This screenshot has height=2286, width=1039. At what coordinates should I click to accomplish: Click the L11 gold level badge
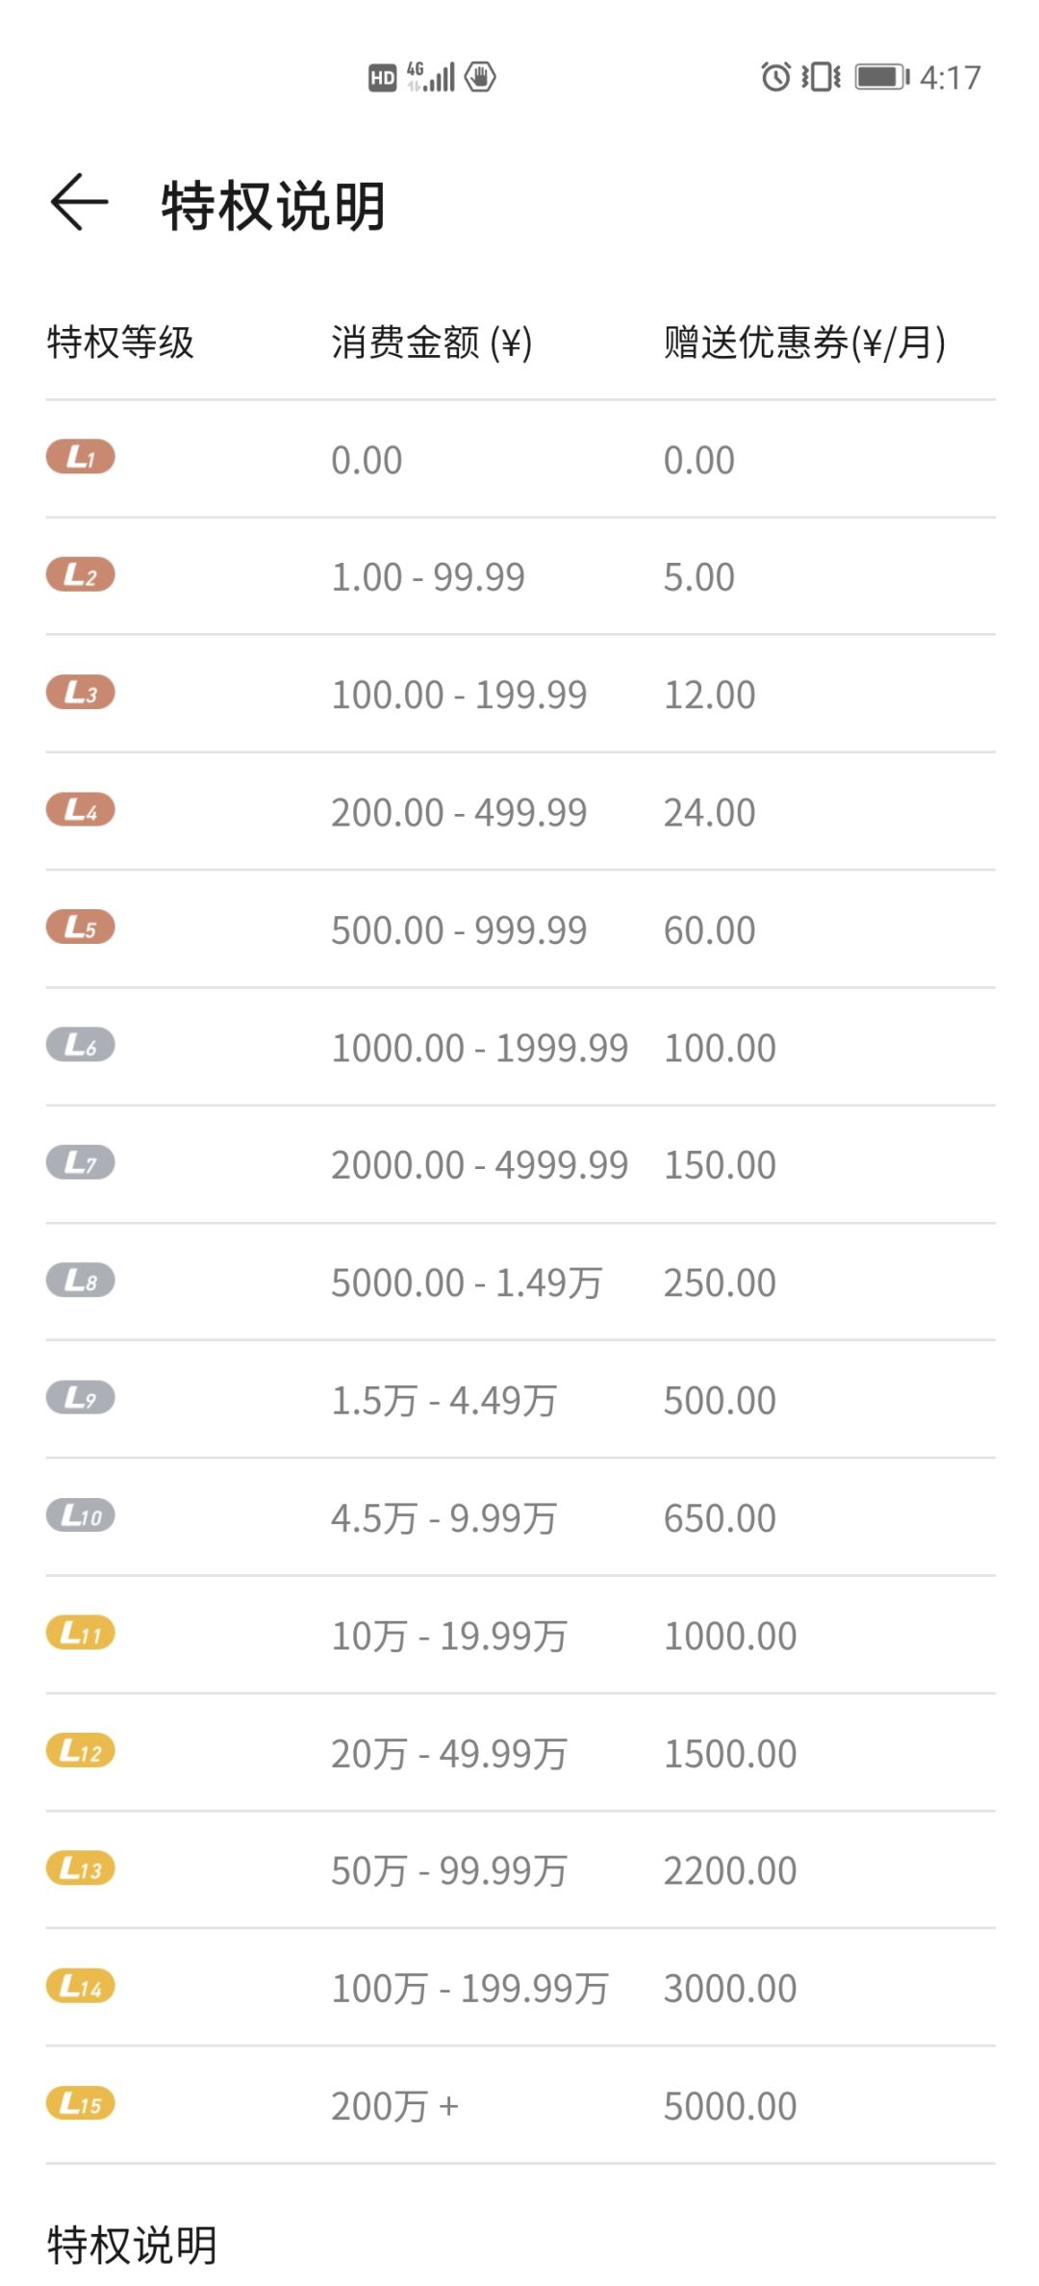[x=81, y=1633]
